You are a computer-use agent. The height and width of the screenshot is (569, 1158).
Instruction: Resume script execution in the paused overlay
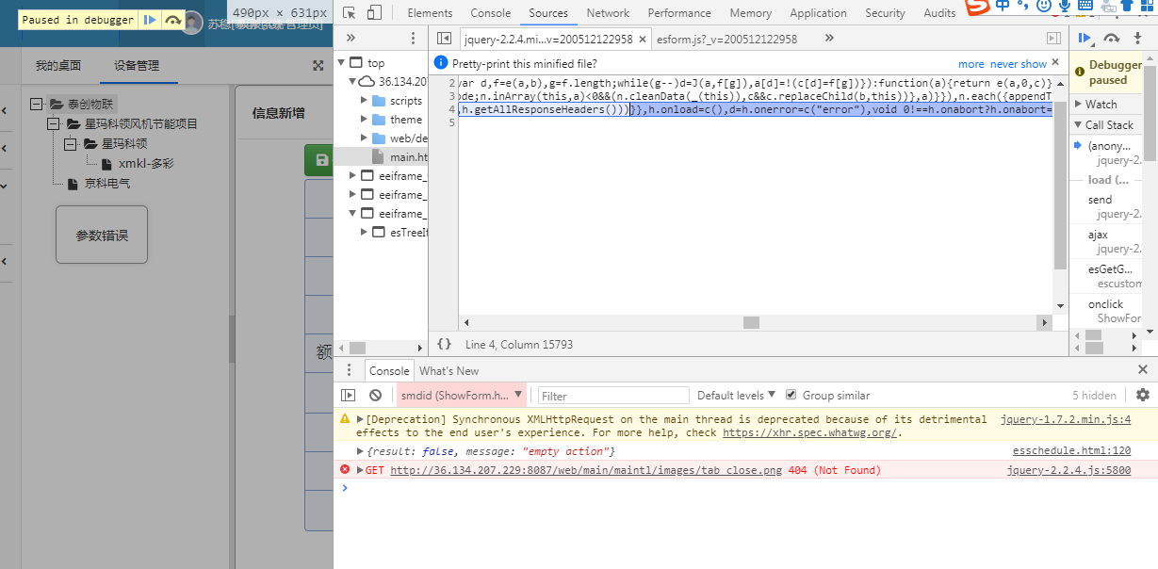150,20
